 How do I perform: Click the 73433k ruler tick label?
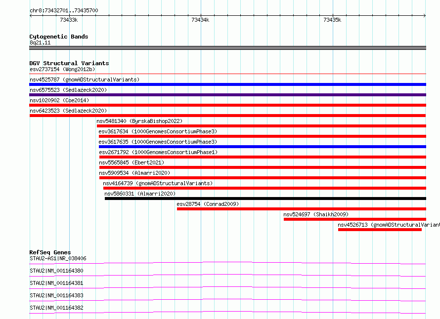(69, 20)
